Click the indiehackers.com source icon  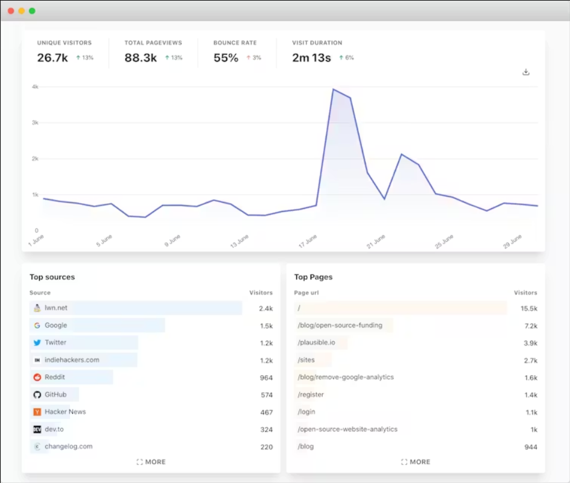[x=37, y=360]
